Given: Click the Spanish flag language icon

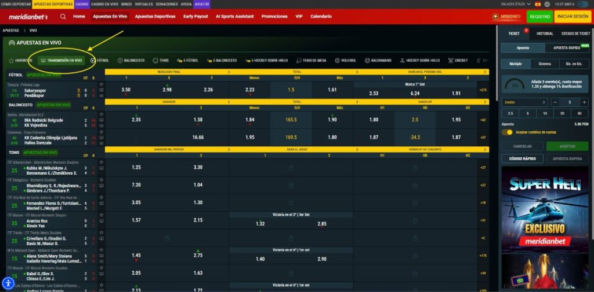Looking at the screenshot, I should [x=537, y=4].
